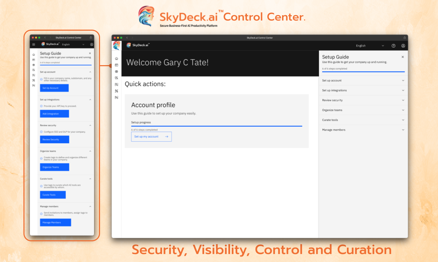Click the checkmark beside 'Use tags to curate'
This screenshot has height=262, width=438.
[41, 186]
